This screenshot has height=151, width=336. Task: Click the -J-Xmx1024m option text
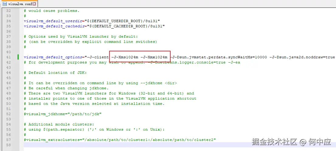[154, 57]
